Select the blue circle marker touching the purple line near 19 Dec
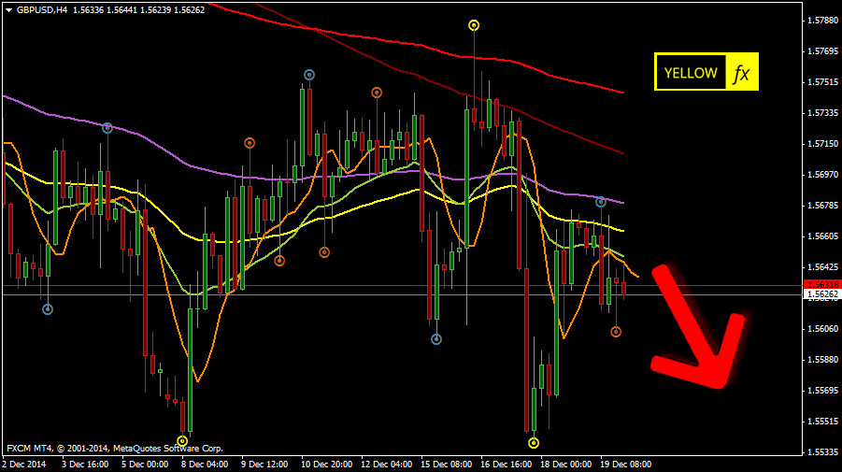Image resolution: width=842 pixels, height=472 pixels. click(601, 202)
